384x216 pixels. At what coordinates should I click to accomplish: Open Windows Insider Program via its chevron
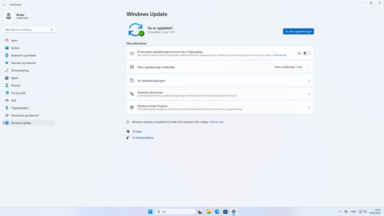pyautogui.click(x=309, y=107)
